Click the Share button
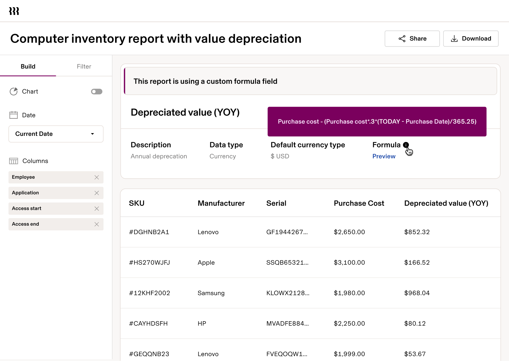This screenshot has height=361, width=509. tap(412, 38)
